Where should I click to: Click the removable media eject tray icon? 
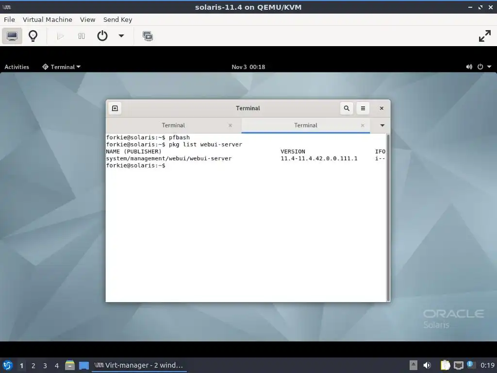pos(413,365)
